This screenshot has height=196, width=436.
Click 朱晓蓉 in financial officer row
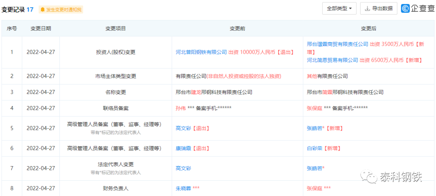pyautogui.click(x=183, y=188)
